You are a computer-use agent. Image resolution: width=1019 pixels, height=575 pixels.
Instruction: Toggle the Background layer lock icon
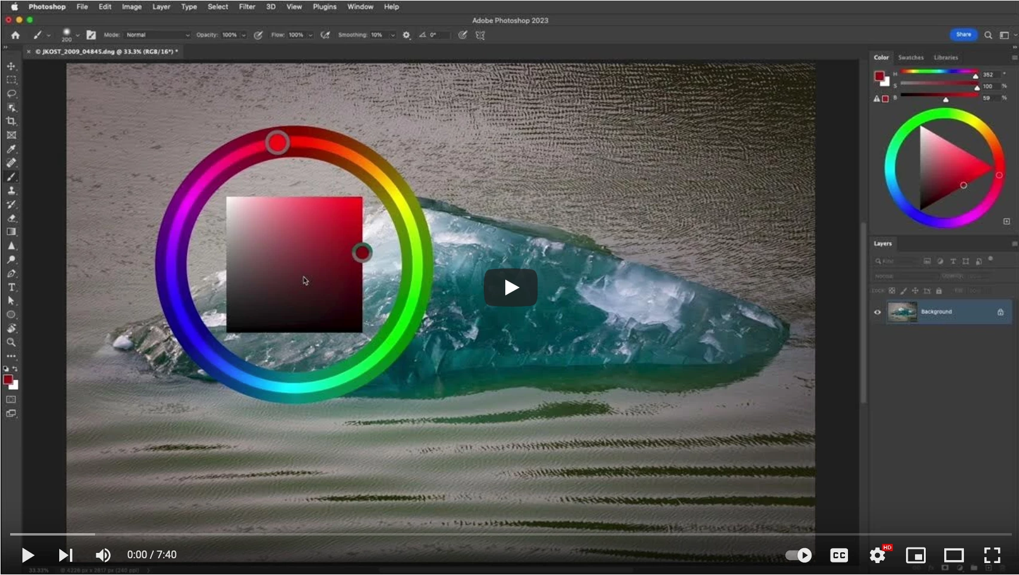(x=1000, y=312)
